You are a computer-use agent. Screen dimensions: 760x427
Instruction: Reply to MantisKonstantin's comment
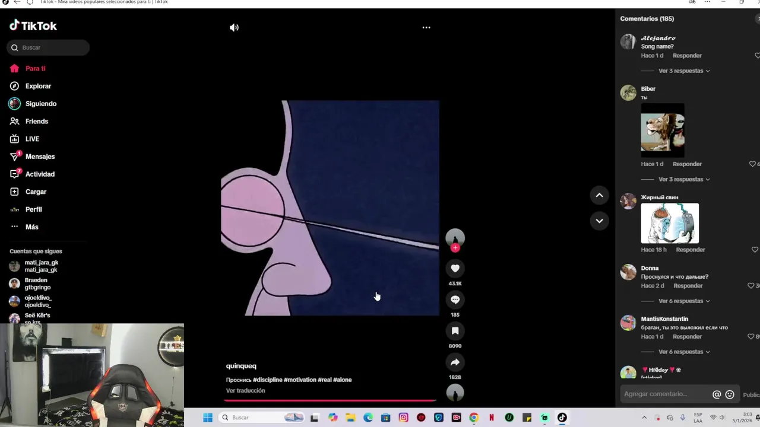[x=687, y=337]
